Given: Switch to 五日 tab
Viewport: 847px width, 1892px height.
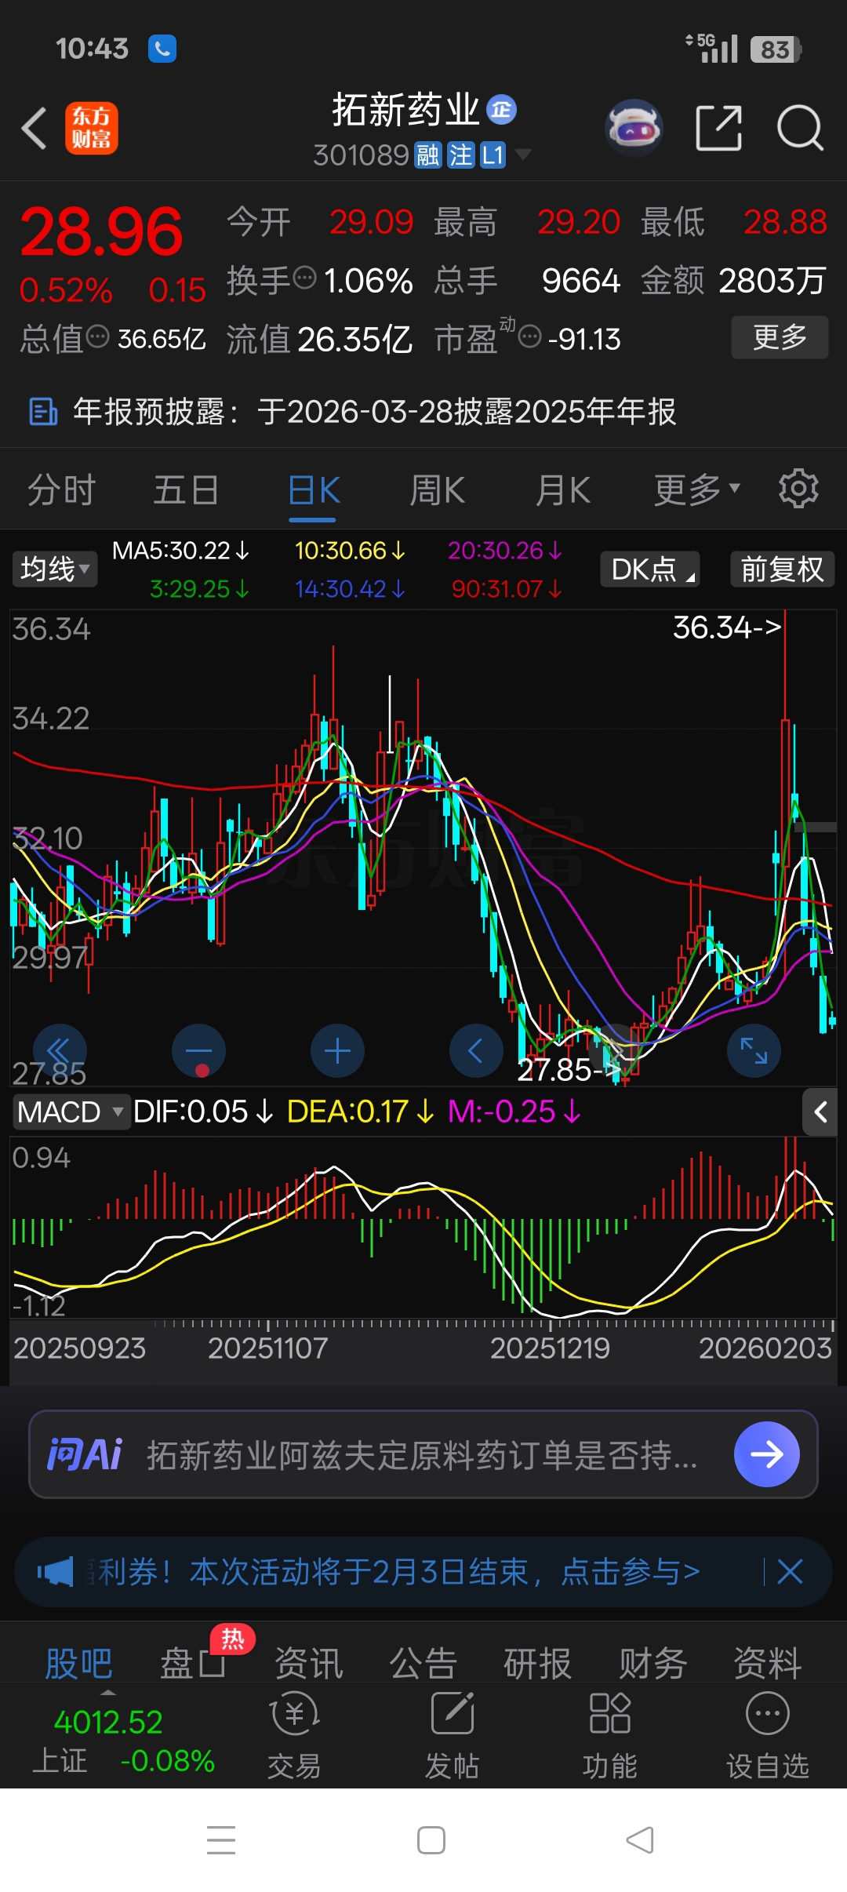Looking at the screenshot, I should coord(186,490).
